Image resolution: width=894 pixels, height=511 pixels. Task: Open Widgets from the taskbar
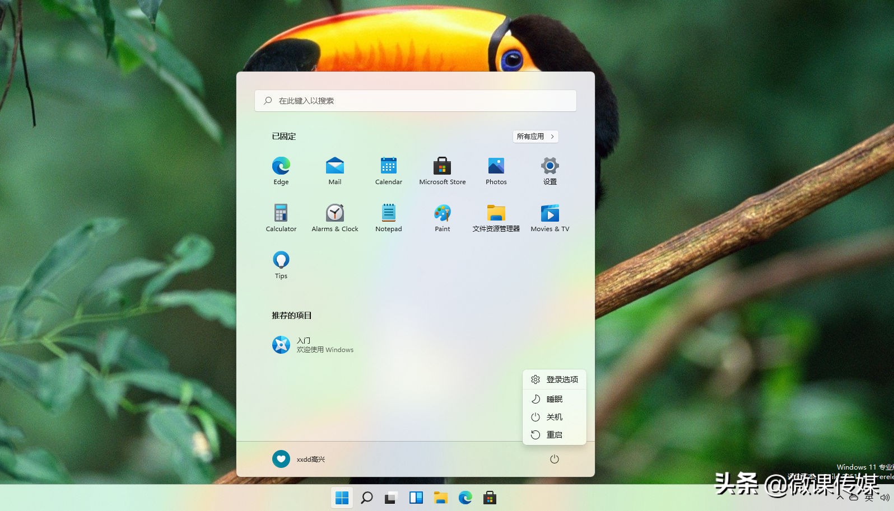[x=416, y=498]
